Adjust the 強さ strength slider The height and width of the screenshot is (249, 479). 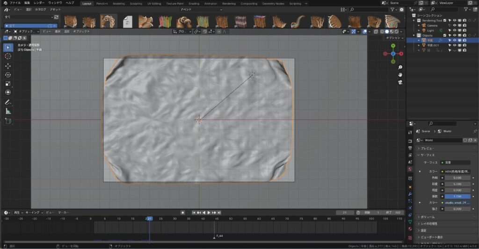click(457, 209)
